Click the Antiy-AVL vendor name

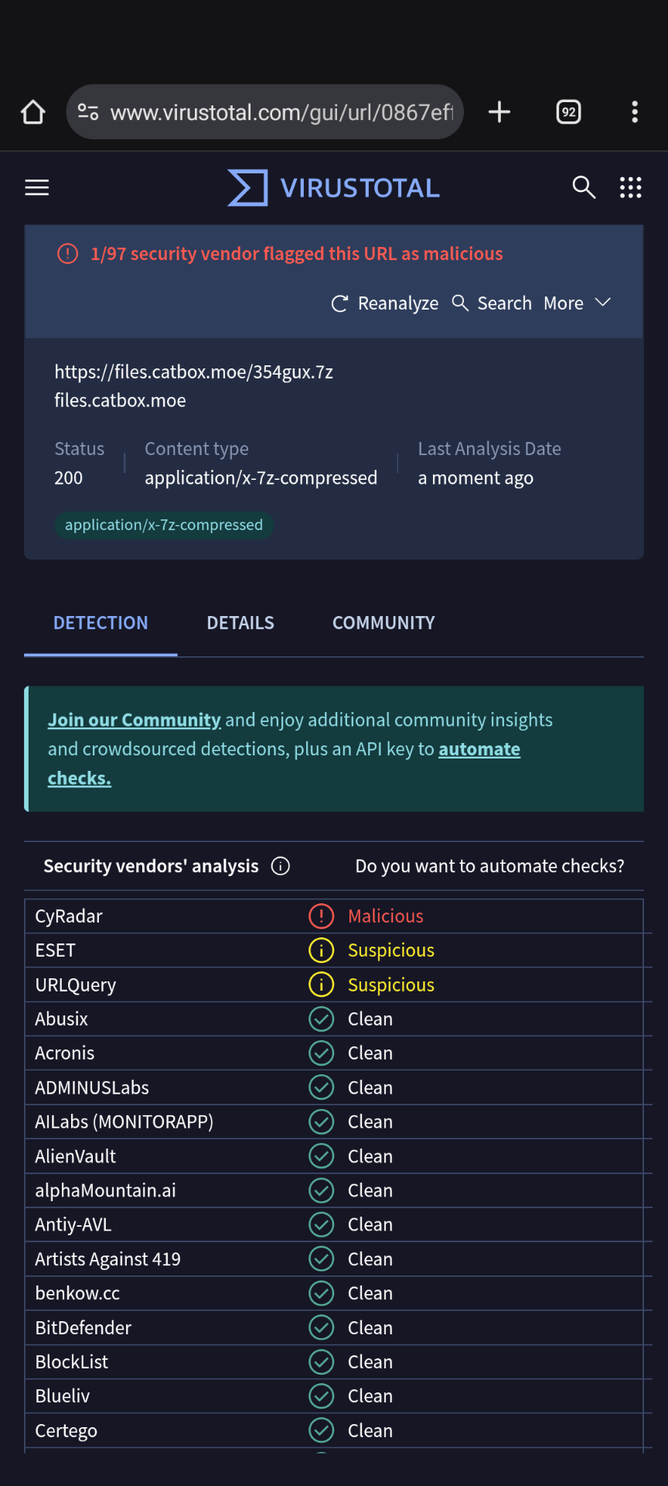(73, 1224)
